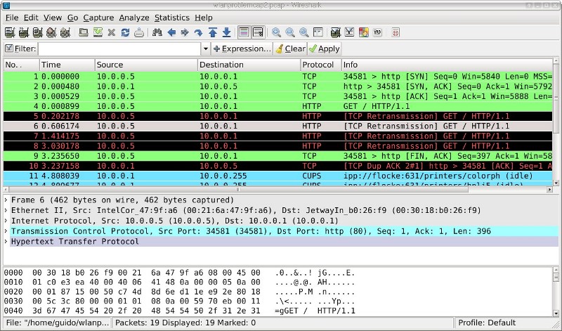This screenshot has height=331, width=562.
Task: Jump to the last packet
Action: pyautogui.click(x=226, y=32)
